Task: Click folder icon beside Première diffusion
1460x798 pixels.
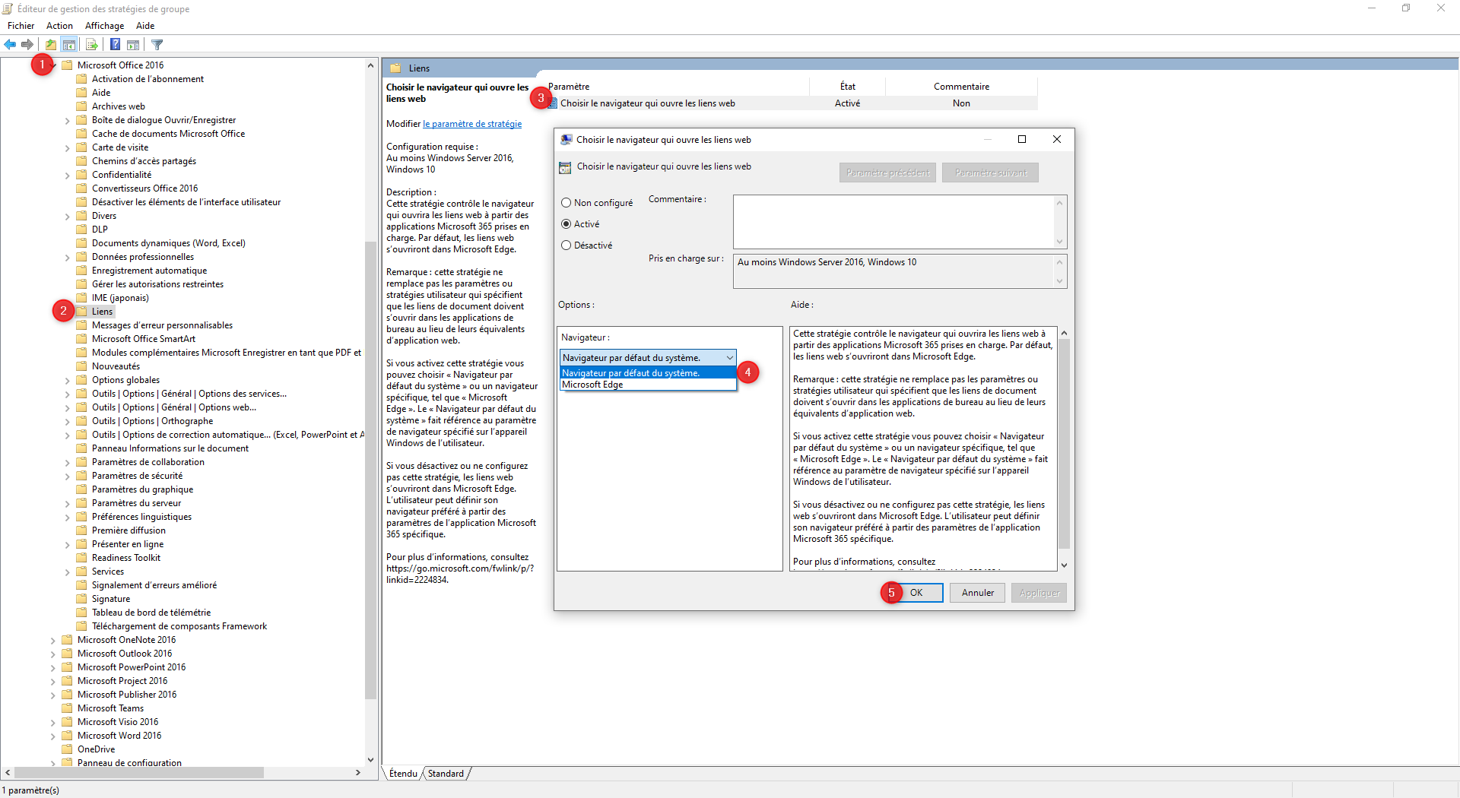Action: coord(81,530)
